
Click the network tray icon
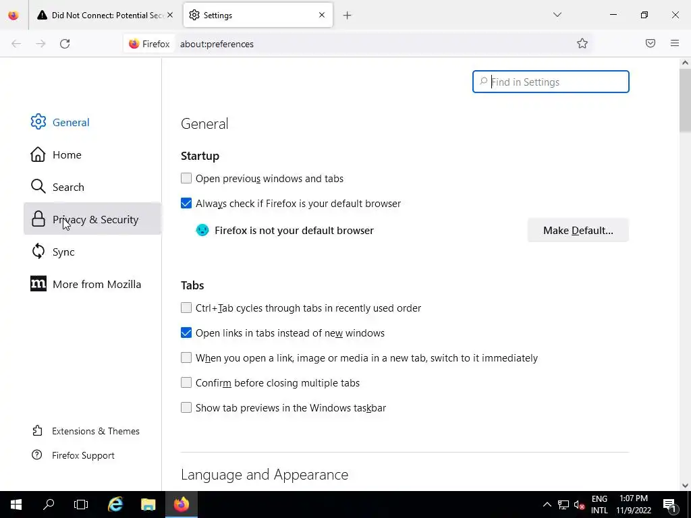(563, 505)
